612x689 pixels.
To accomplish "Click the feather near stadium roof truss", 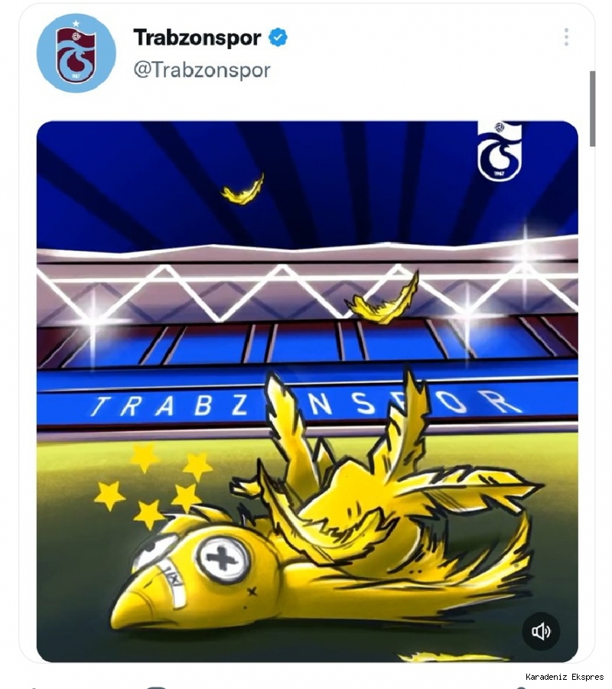I will tap(382, 300).
